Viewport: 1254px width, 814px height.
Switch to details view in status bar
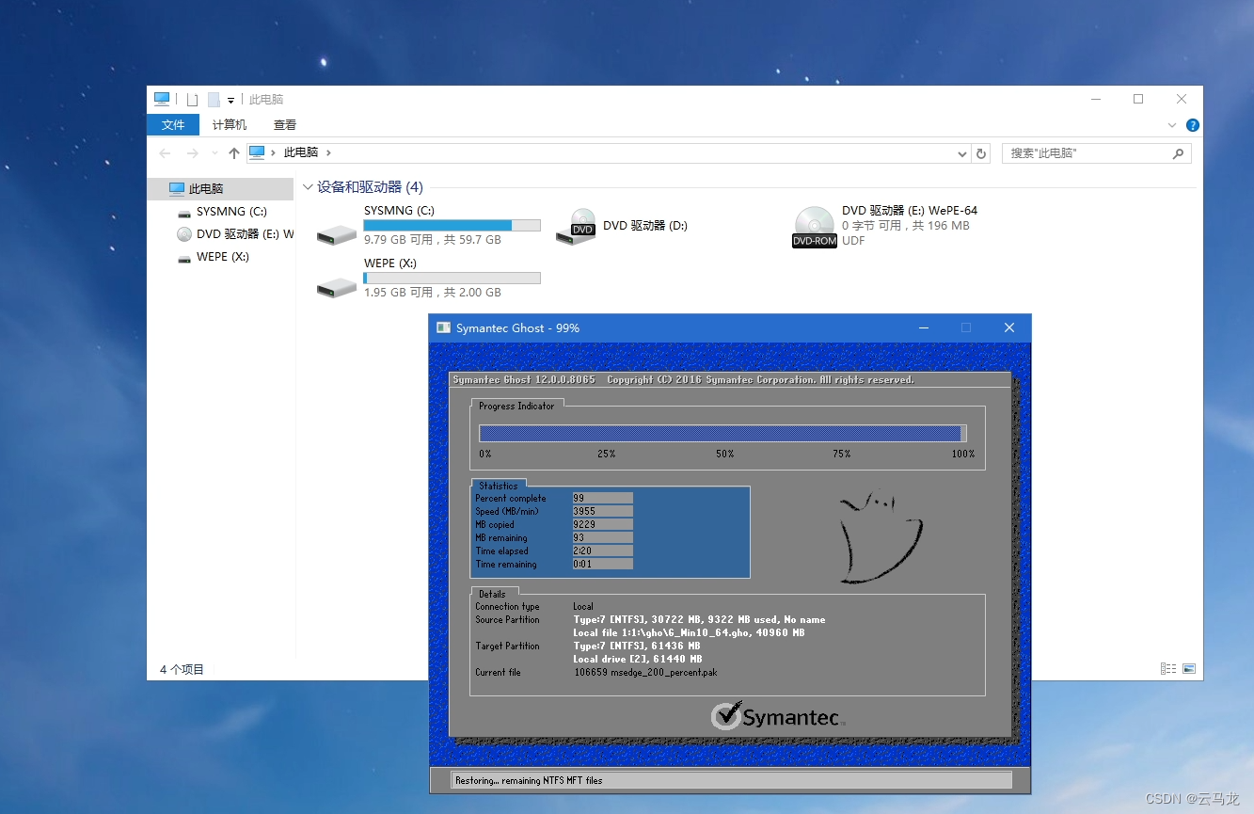coord(1167,668)
